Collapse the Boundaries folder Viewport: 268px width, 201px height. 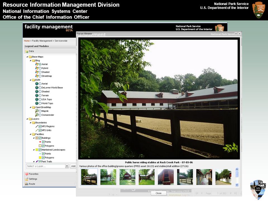pyautogui.click(x=31, y=123)
